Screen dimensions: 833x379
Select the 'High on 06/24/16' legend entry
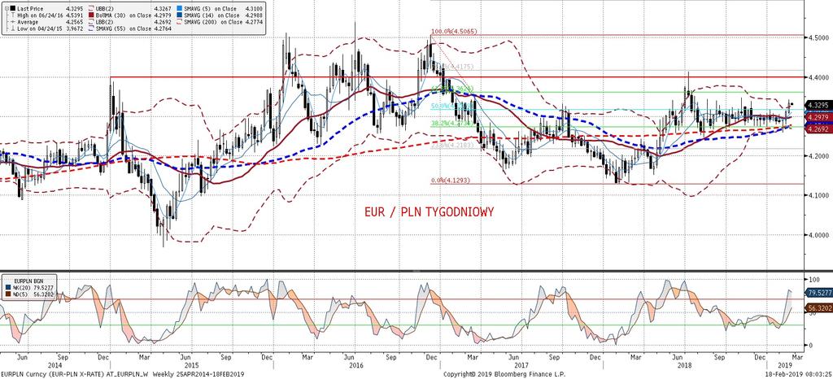(40, 15)
